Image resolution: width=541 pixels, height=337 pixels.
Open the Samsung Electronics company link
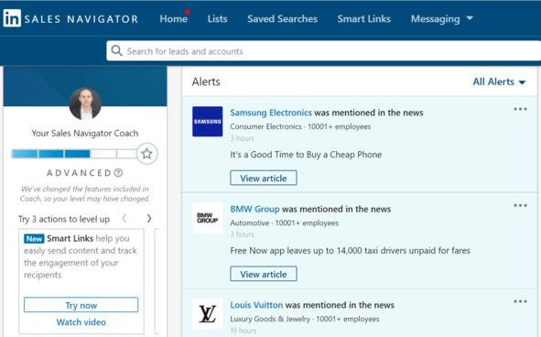point(271,113)
